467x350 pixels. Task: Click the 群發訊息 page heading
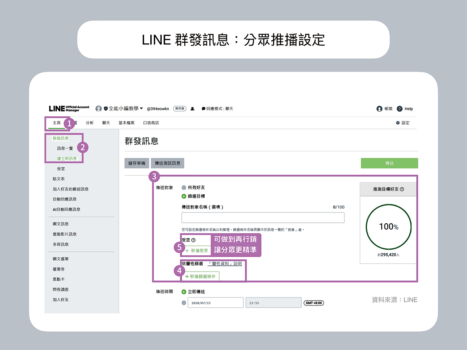click(142, 141)
